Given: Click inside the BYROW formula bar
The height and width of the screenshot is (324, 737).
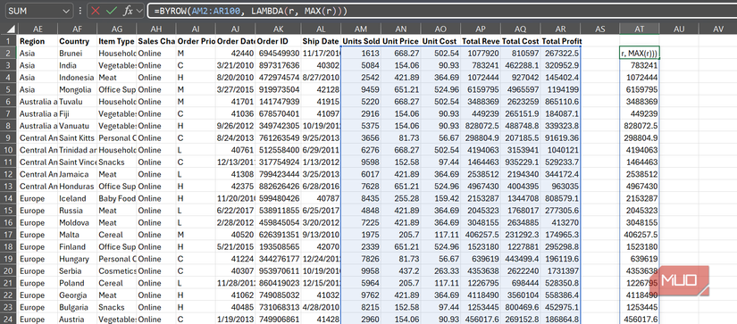Looking at the screenshot, I should coord(442,11).
